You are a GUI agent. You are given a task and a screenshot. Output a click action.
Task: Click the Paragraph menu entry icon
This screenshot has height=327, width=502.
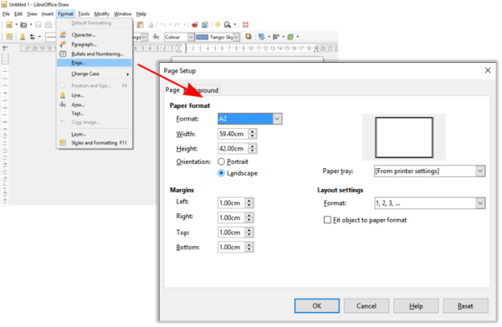[63, 44]
